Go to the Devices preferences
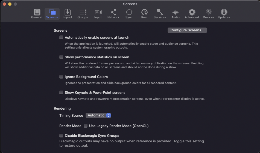Image resolution: width=260 pixels, height=153 pixels. click(208, 14)
